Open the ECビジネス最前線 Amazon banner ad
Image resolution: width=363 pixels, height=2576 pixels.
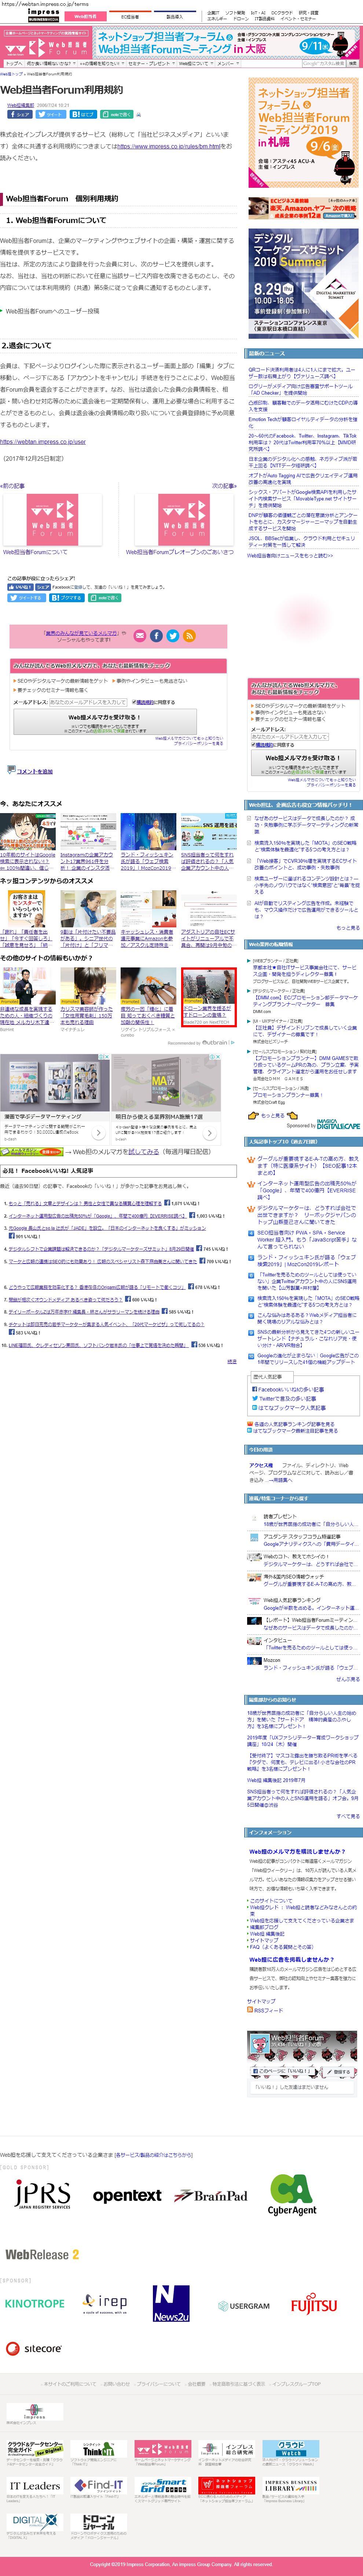(303, 208)
